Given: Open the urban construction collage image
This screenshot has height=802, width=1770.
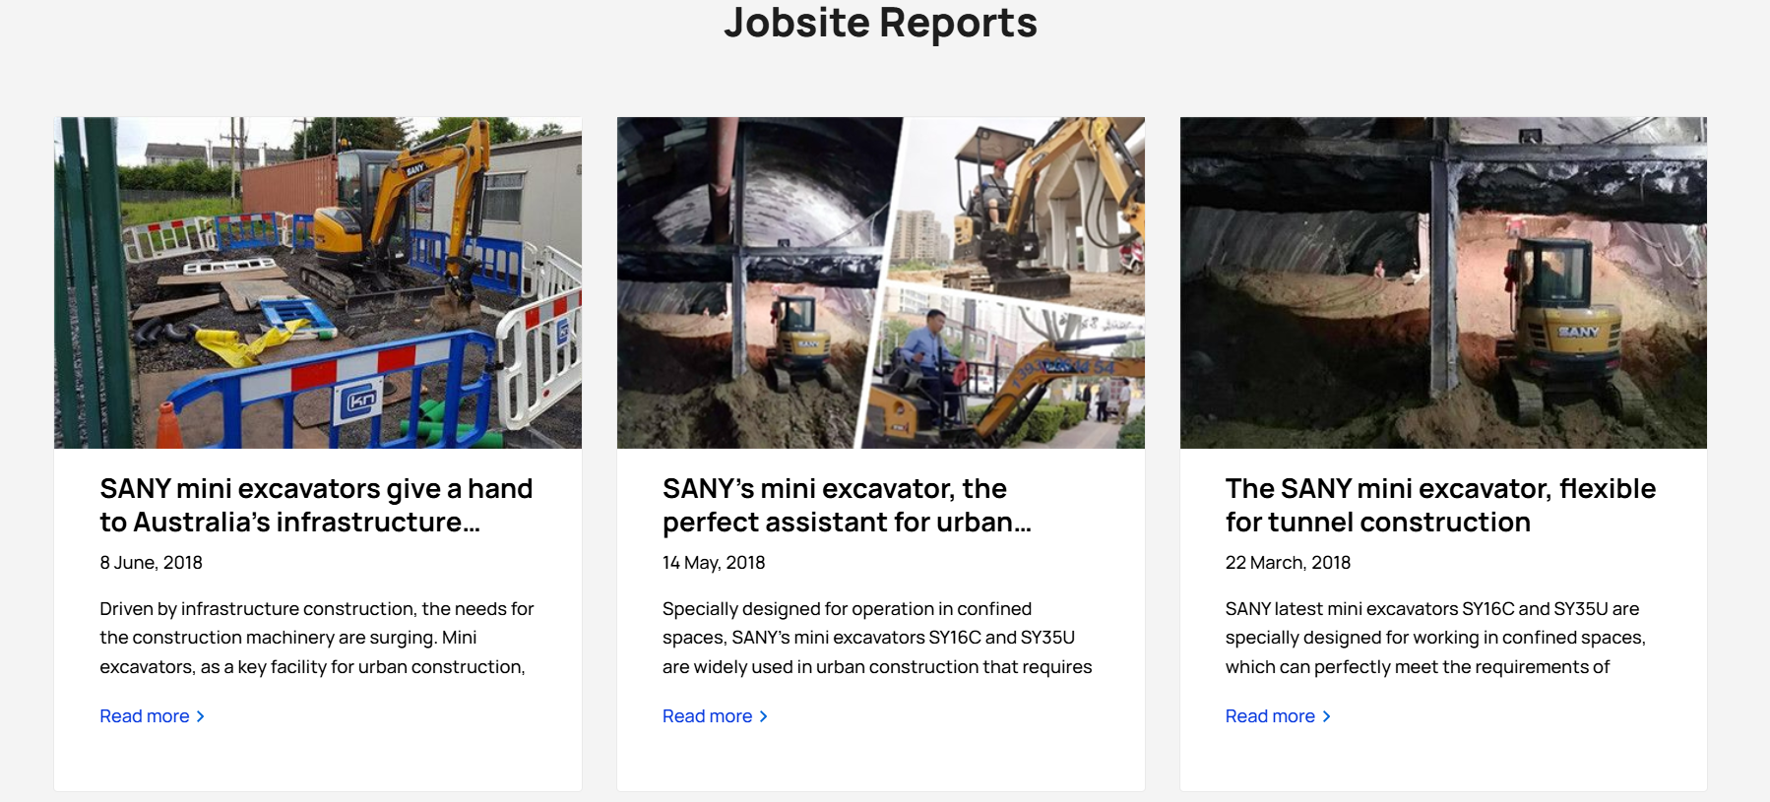Looking at the screenshot, I should pos(880,282).
